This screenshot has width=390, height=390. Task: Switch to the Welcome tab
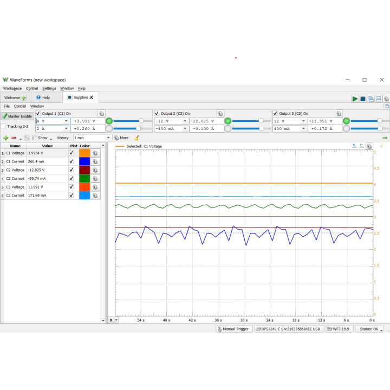point(15,97)
